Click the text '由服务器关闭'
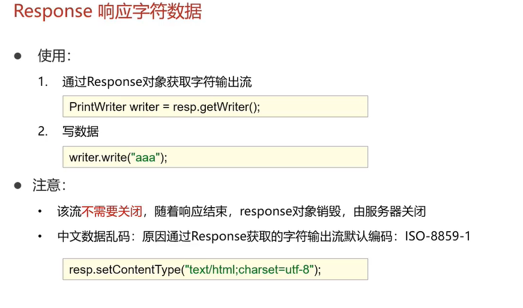This screenshot has width=523, height=308. (390, 211)
